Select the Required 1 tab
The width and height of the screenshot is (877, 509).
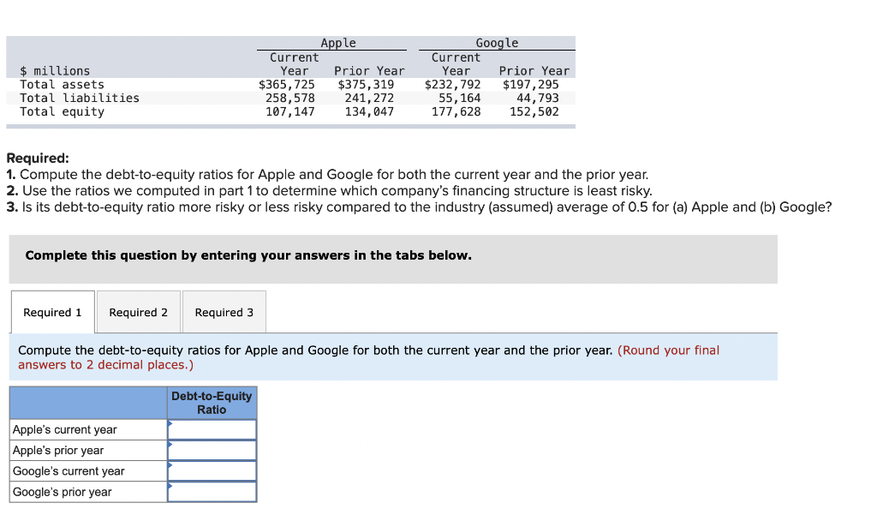coord(52,311)
